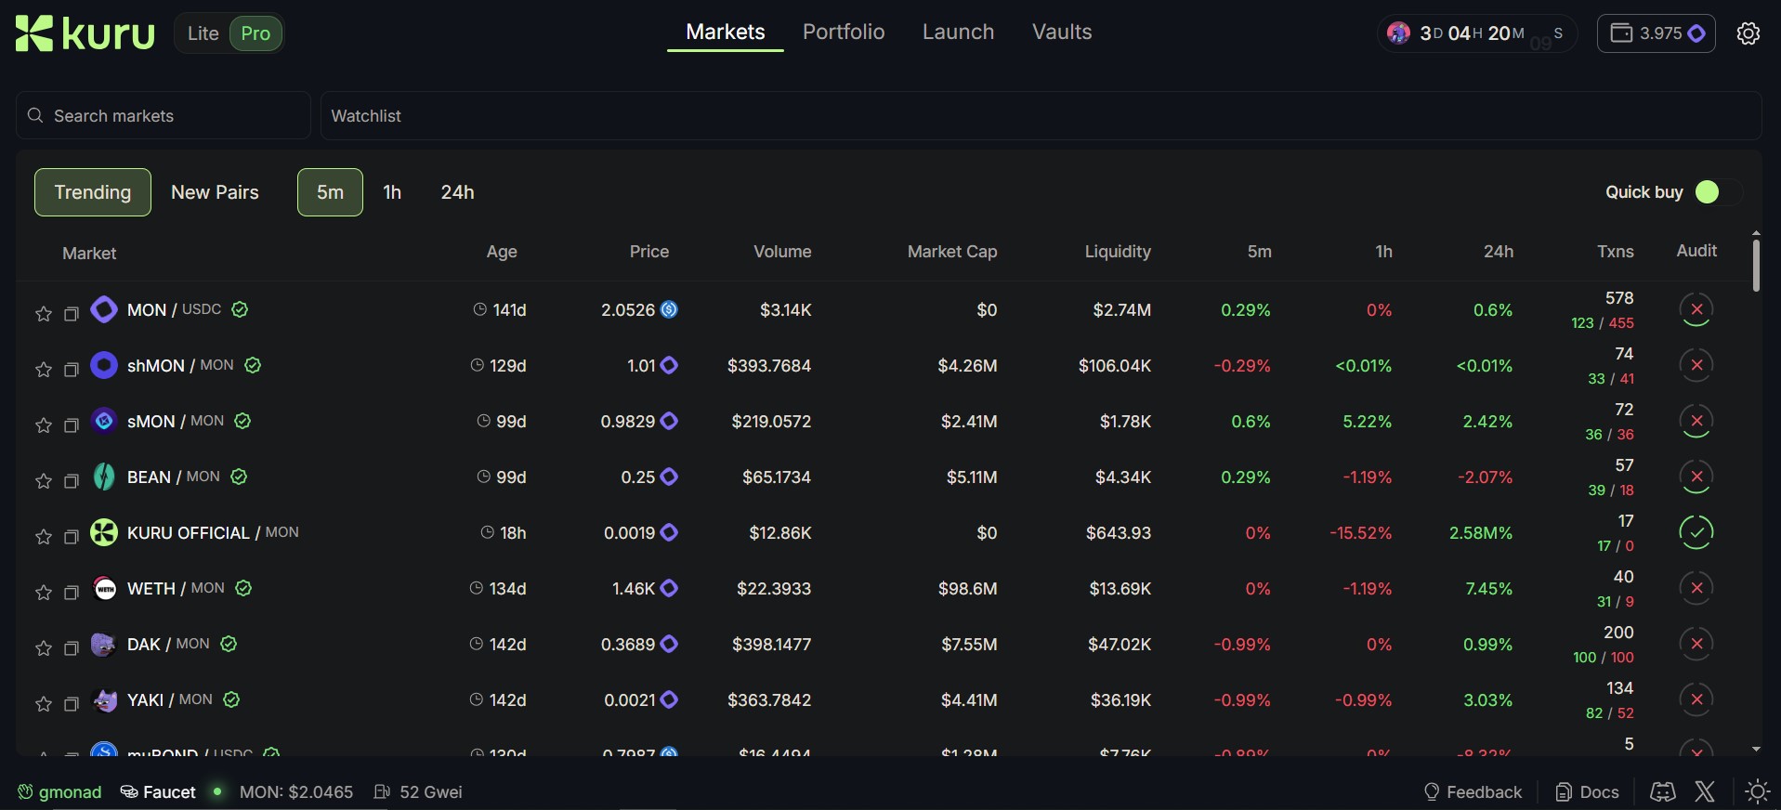Screen dimensions: 1781x810
Task: Open the Feedback link
Action: click(1473, 791)
